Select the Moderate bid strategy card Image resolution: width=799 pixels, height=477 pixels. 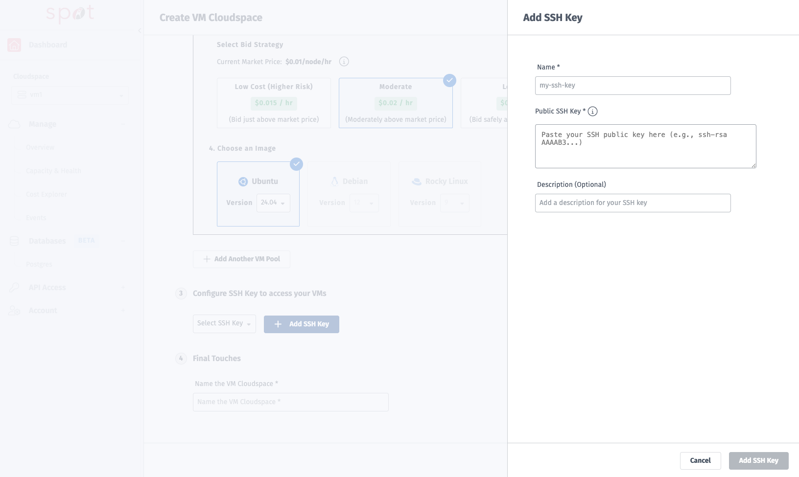point(396,103)
